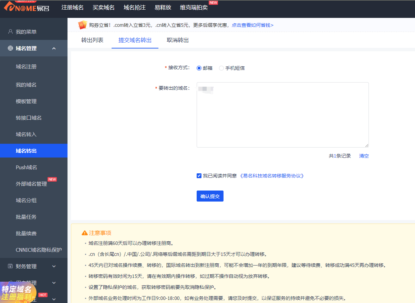Go to 我的域名 in sidebar
The height and width of the screenshot is (303, 415).
pos(26,85)
